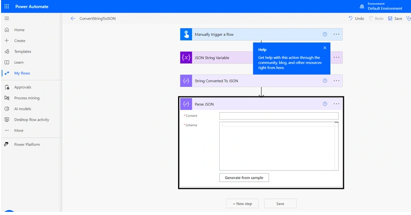Screen dimensions: 411x215
Task: Click the Create plus icon
Action: point(7,40)
